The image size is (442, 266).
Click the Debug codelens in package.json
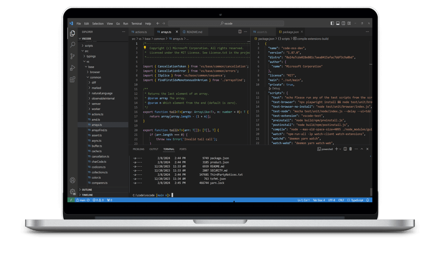click(274, 89)
